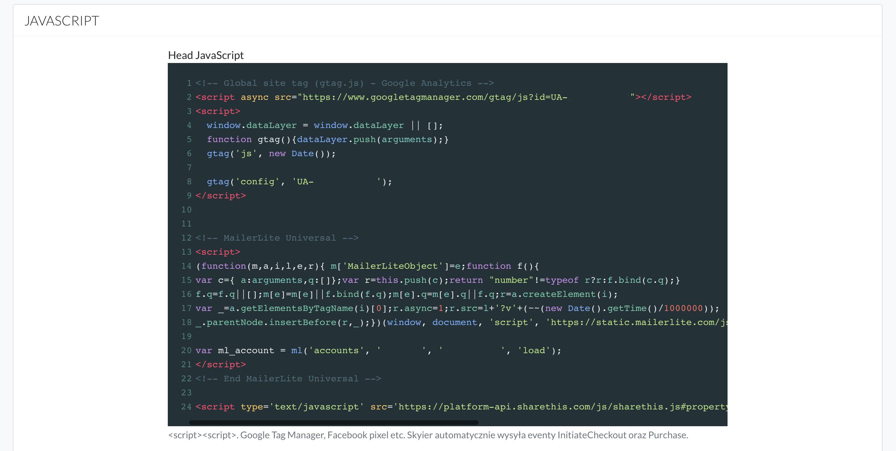Click line 14 MailerLiteObject function
This screenshot has height=451, width=896.
(x=367, y=266)
